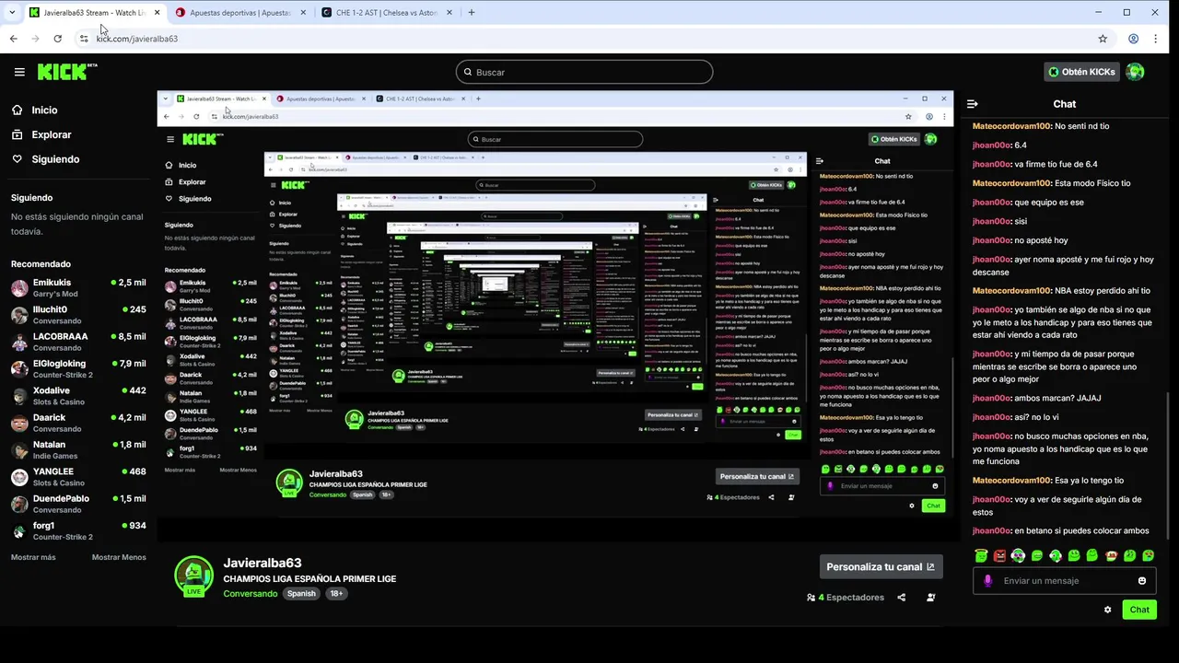Open recommended channel Xodalive in outermost sidebar
The height and width of the screenshot is (663, 1179).
(x=78, y=396)
